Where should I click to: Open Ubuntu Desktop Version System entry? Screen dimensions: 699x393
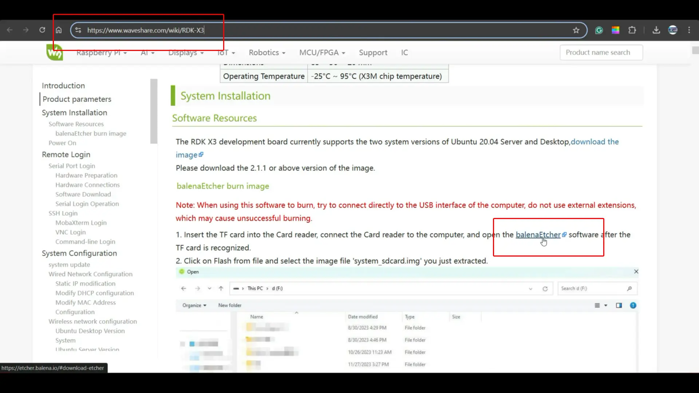click(x=90, y=336)
